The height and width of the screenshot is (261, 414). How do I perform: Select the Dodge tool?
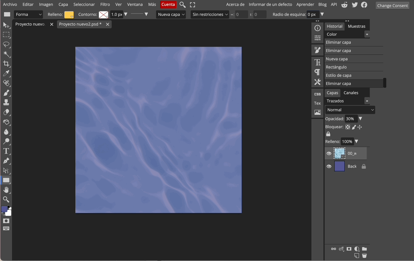pyautogui.click(x=6, y=141)
